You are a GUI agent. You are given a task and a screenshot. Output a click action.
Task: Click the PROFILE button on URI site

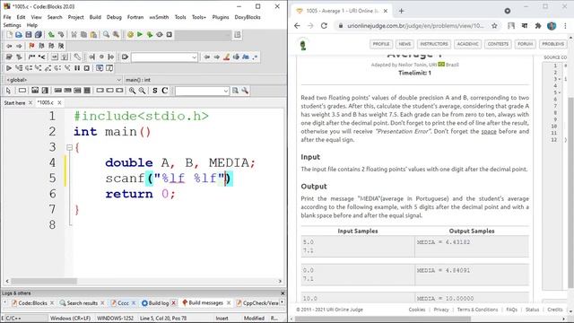[x=381, y=44]
